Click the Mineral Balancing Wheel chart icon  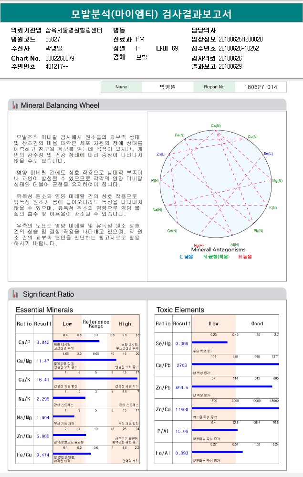(x=15, y=105)
